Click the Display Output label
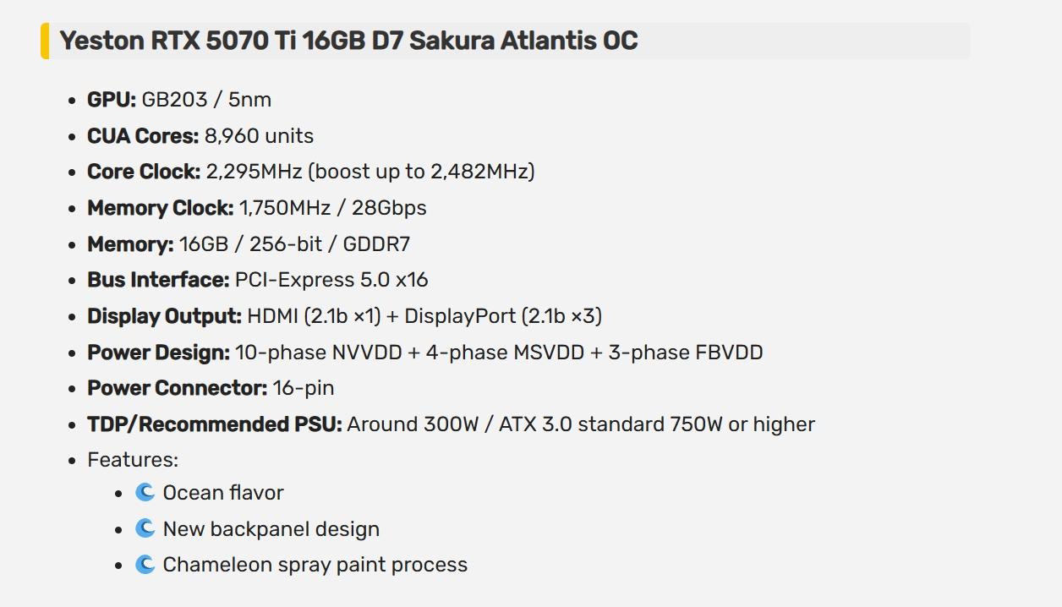1062x607 pixels. pyautogui.click(x=165, y=316)
